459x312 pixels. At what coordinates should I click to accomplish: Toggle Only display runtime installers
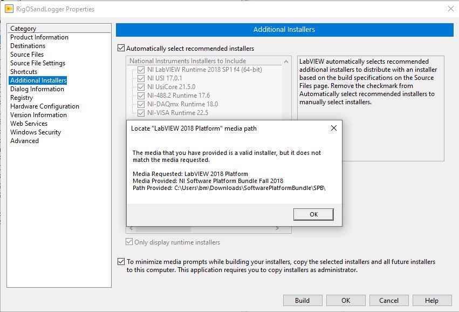point(129,242)
